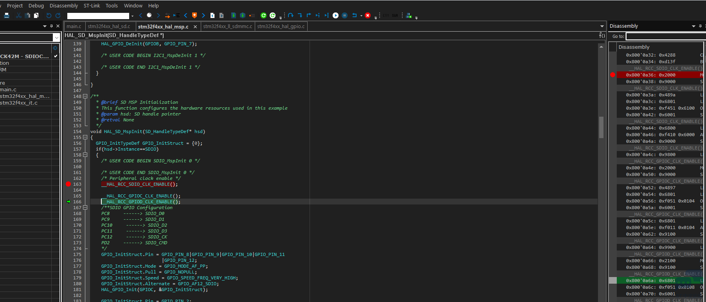Click the Reset debugger icon
The height and width of the screenshot is (302, 706).
point(354,15)
